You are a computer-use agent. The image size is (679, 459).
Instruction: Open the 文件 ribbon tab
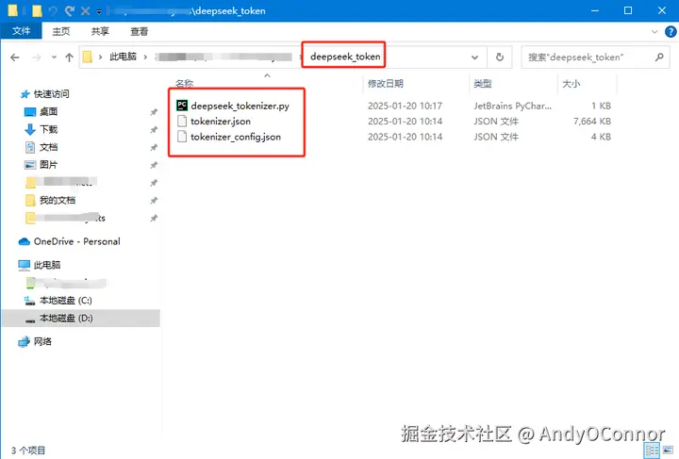coord(21,31)
